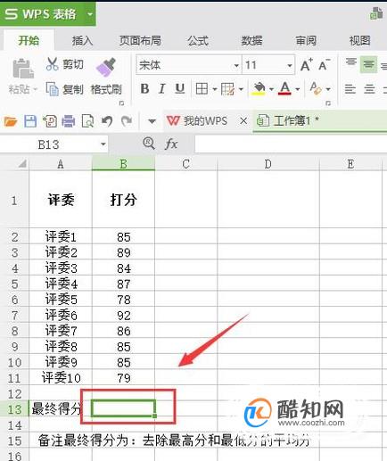
Task: Click the Print icon in quick toolbar
Action: [69, 121]
